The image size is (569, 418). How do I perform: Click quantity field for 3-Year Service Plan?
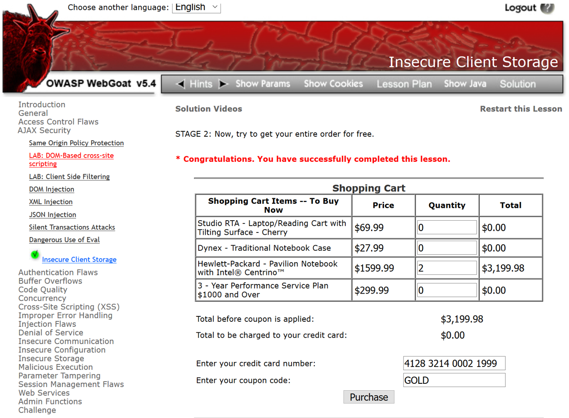(x=447, y=290)
